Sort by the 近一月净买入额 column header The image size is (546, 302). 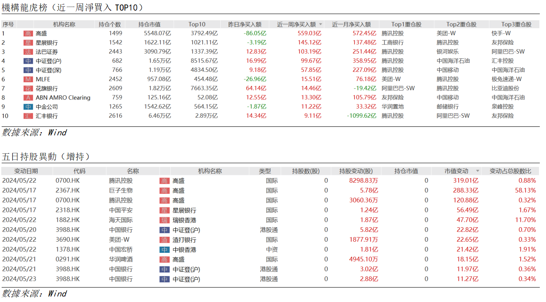tap(351, 24)
